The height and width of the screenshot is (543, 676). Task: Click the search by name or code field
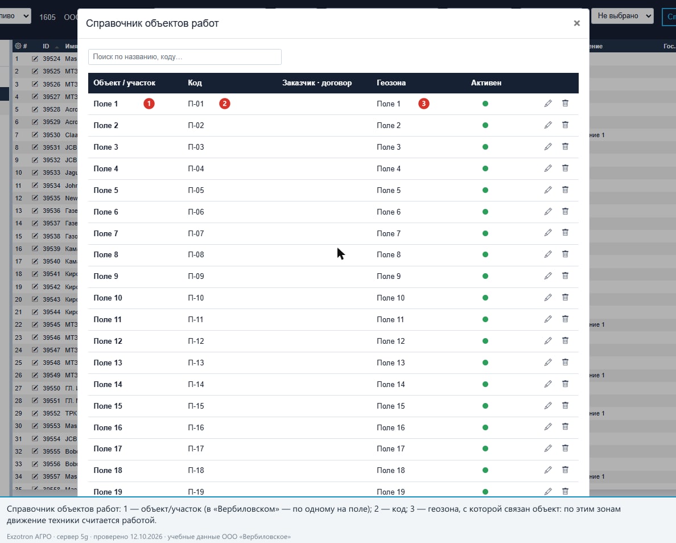pyautogui.click(x=185, y=57)
